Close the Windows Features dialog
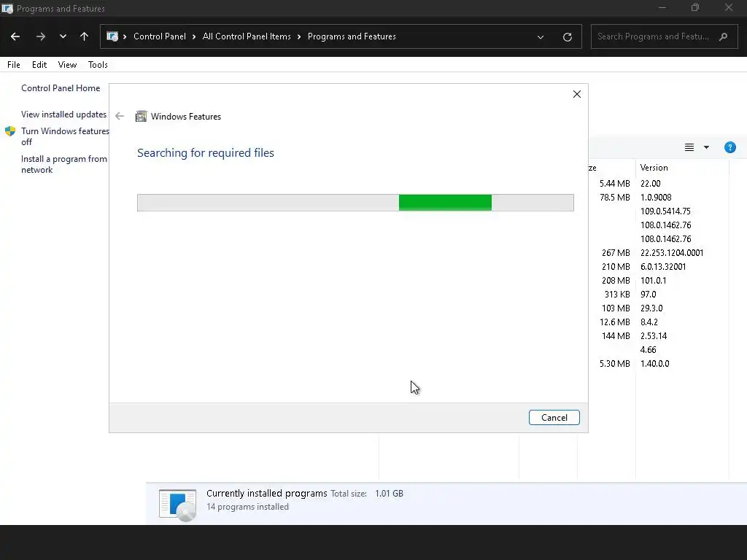Screen dimensions: 747x560 576,94
